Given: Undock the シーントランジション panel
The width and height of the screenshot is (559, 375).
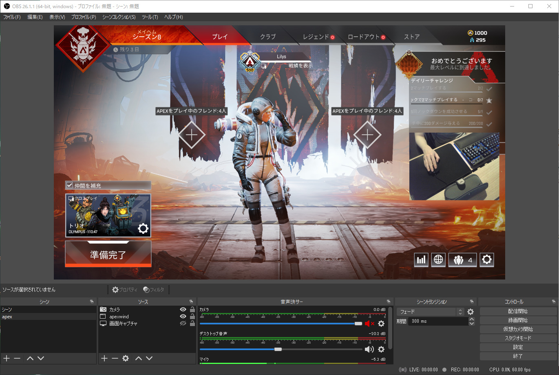Looking at the screenshot, I should point(472,302).
